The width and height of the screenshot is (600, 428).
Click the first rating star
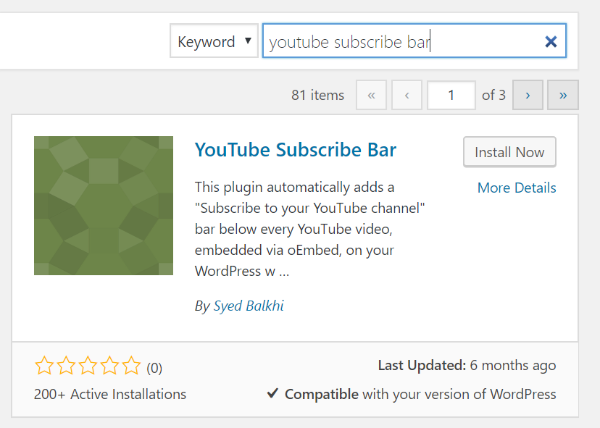click(44, 366)
